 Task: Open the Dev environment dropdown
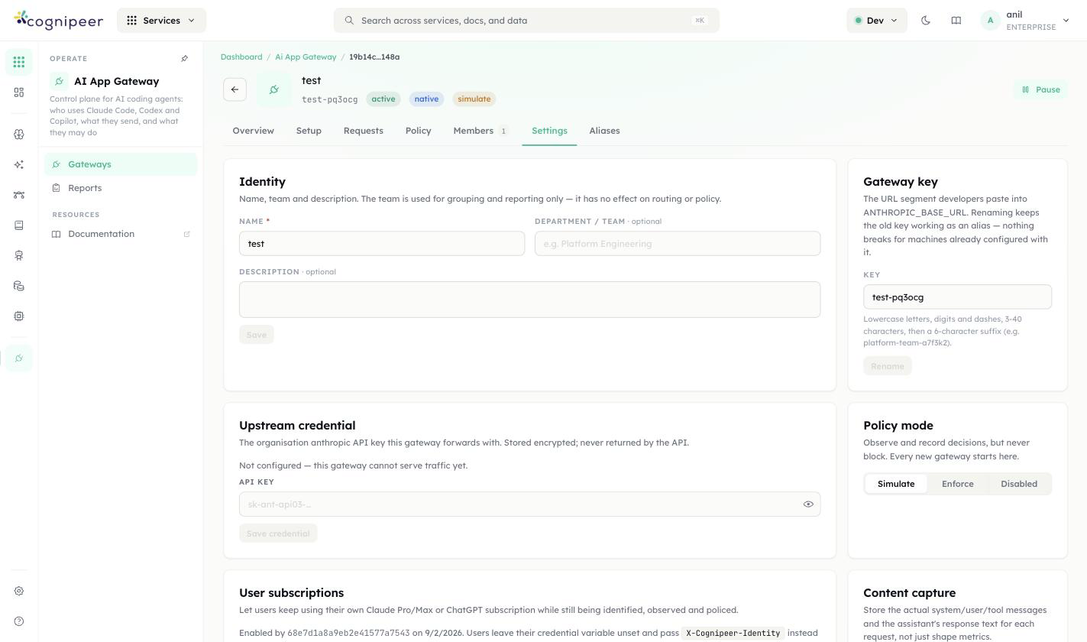(876, 21)
